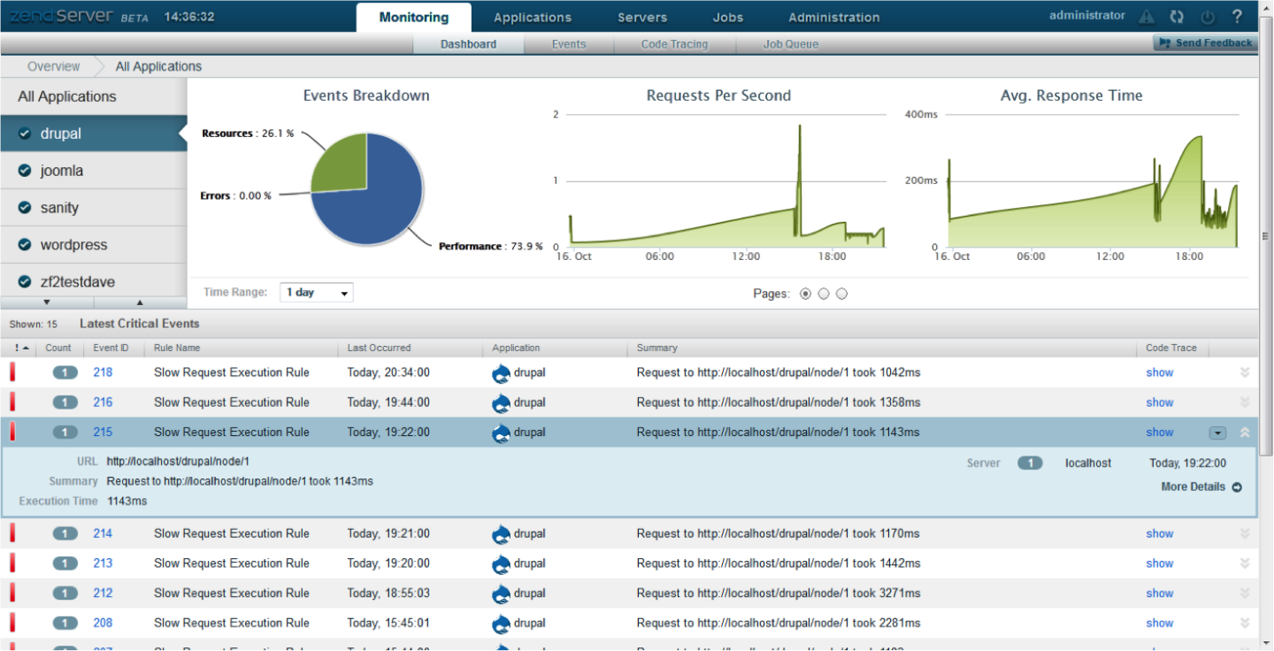
Task: Click the logout power icon
Action: pyautogui.click(x=1208, y=17)
